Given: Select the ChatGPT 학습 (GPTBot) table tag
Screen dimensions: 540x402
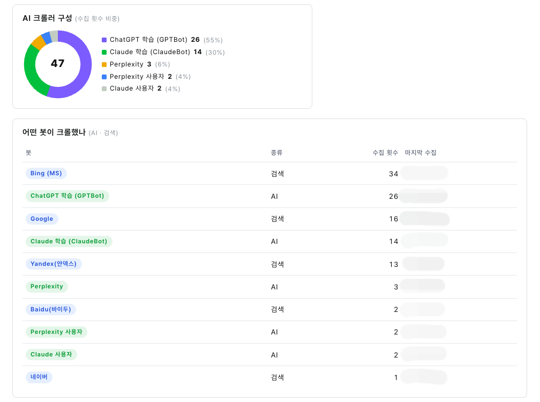Looking at the screenshot, I should (67, 196).
